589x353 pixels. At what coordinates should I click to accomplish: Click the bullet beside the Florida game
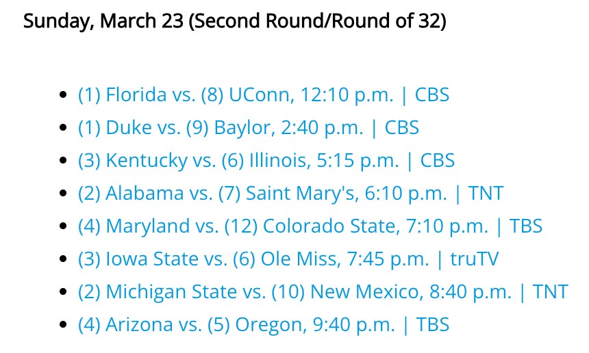[64, 95]
